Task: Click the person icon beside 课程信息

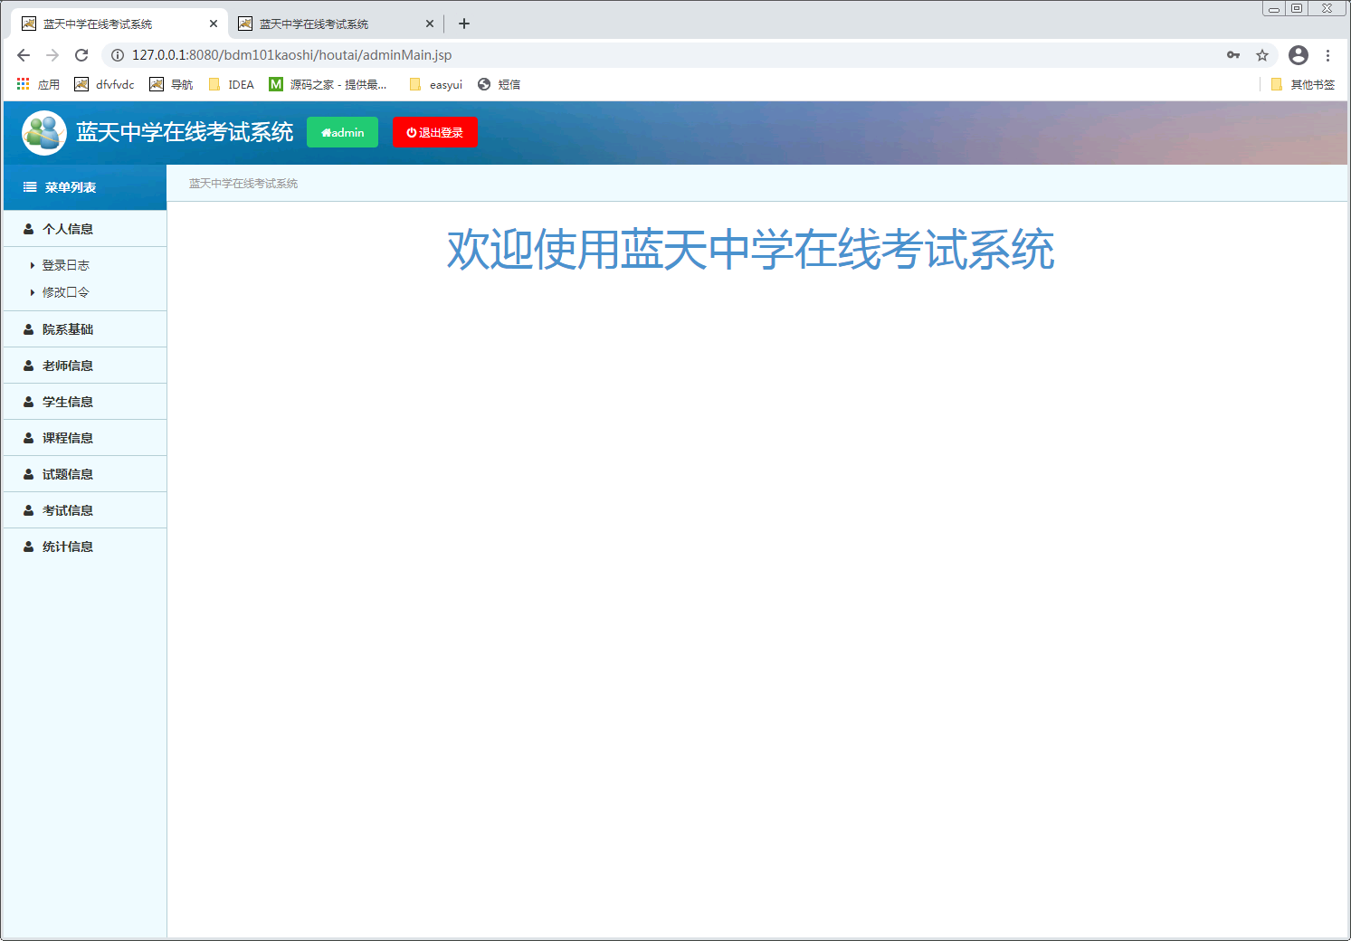Action: [x=29, y=438]
